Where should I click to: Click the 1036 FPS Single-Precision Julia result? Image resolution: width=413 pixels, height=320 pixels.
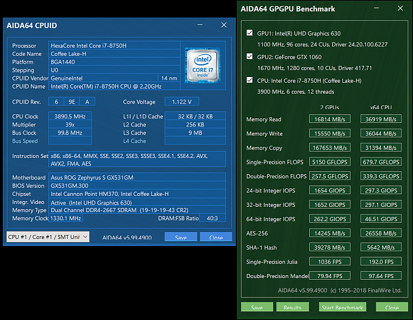point(330,261)
